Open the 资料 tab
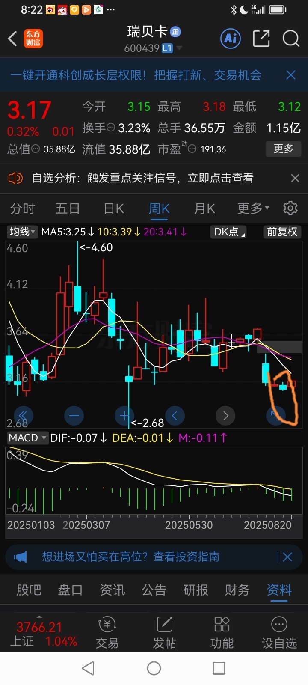This screenshot has height=685, width=308. coord(279,590)
